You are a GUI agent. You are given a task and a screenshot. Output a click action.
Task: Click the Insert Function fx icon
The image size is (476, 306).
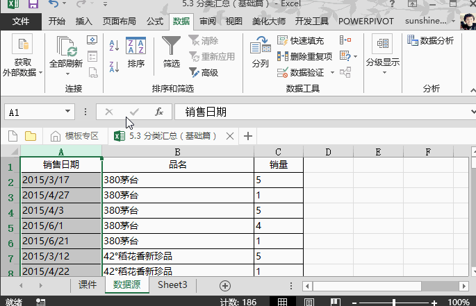[158, 112]
